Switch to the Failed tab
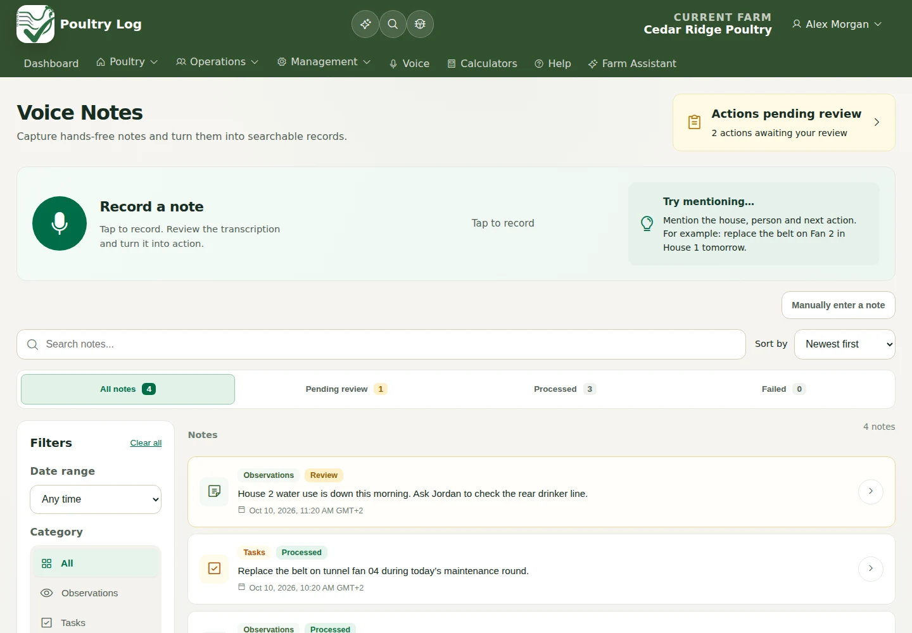912x633 pixels. click(783, 389)
